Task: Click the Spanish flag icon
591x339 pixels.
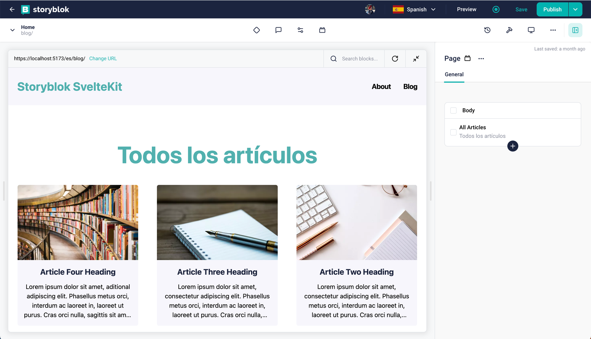Action: [398, 10]
